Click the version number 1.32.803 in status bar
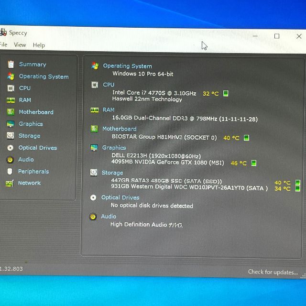Image resolution: width=306 pixels, height=306 pixels. tap(11, 269)
